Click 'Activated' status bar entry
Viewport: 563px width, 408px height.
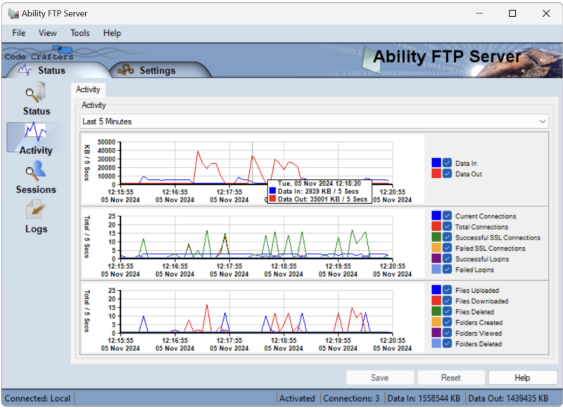tap(297, 399)
